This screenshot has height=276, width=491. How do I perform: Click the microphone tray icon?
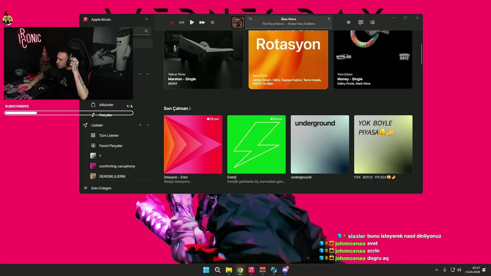[x=445, y=270]
